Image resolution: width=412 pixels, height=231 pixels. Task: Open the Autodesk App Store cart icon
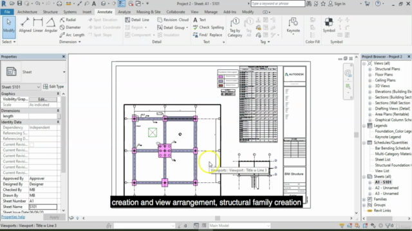point(367,4)
